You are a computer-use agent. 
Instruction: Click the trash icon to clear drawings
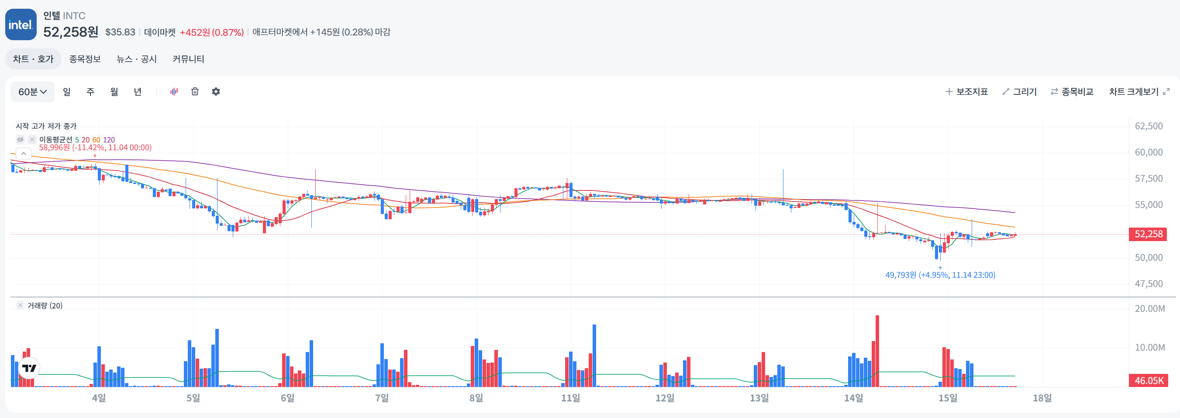[195, 92]
